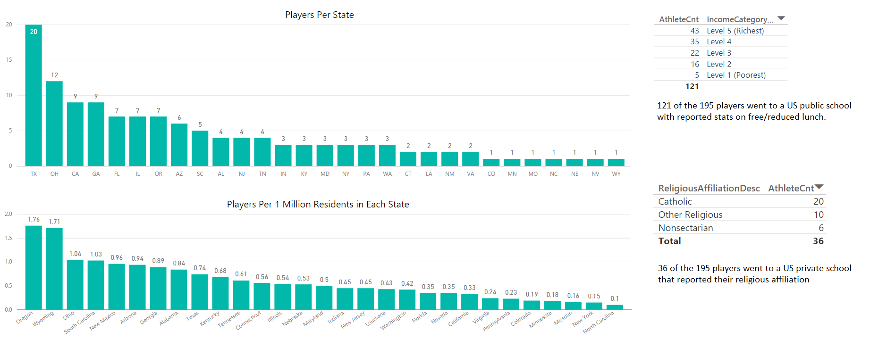Image resolution: width=887 pixels, height=347 pixels.
Task: Click the Wyoming bar labeled 1.71
Action: 54,269
